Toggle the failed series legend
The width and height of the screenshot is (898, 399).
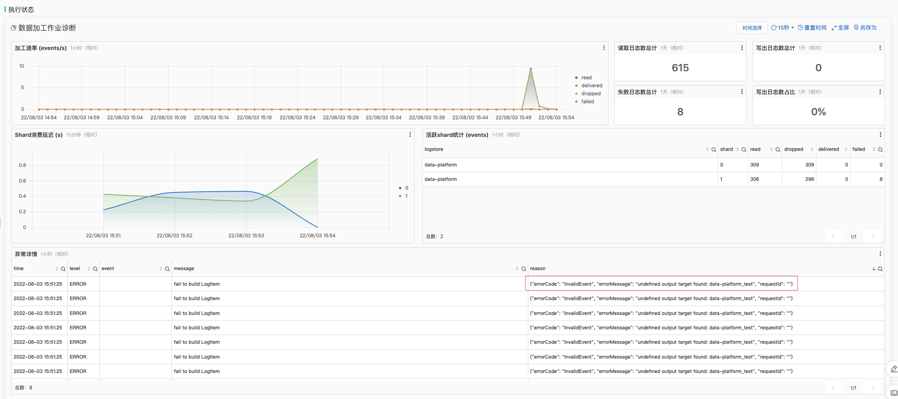(x=584, y=102)
